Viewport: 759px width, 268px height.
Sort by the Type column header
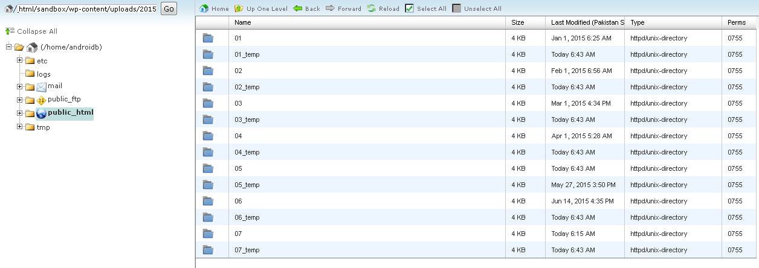pyautogui.click(x=673, y=22)
